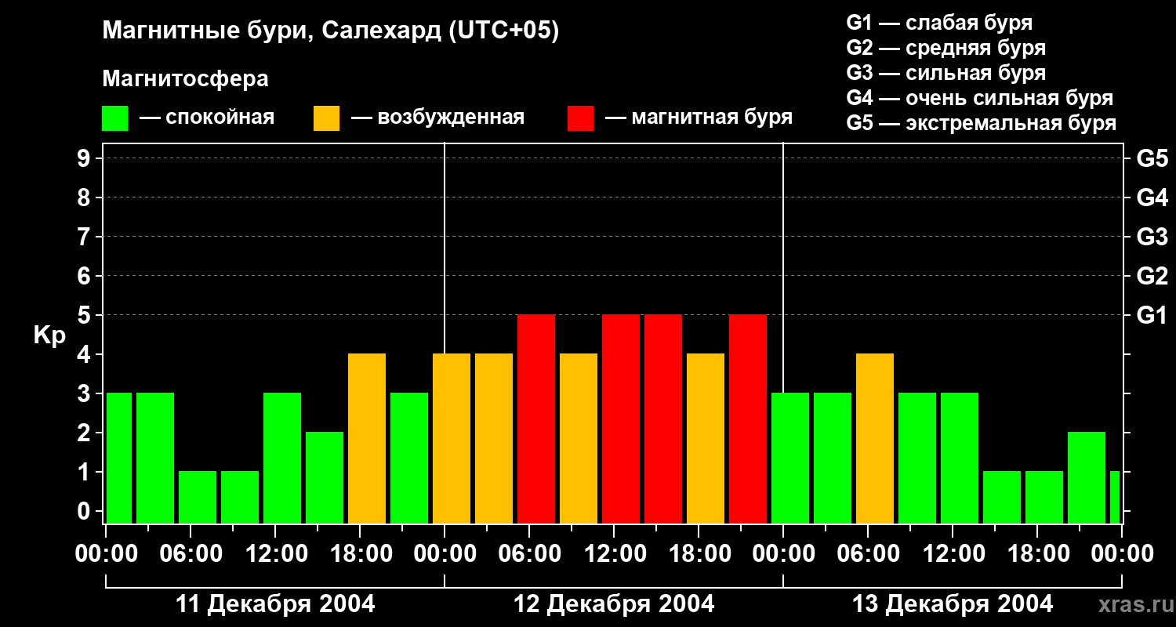Click the '12:00' time label under 12 December
This screenshot has height=627, width=1176.
tap(615, 554)
